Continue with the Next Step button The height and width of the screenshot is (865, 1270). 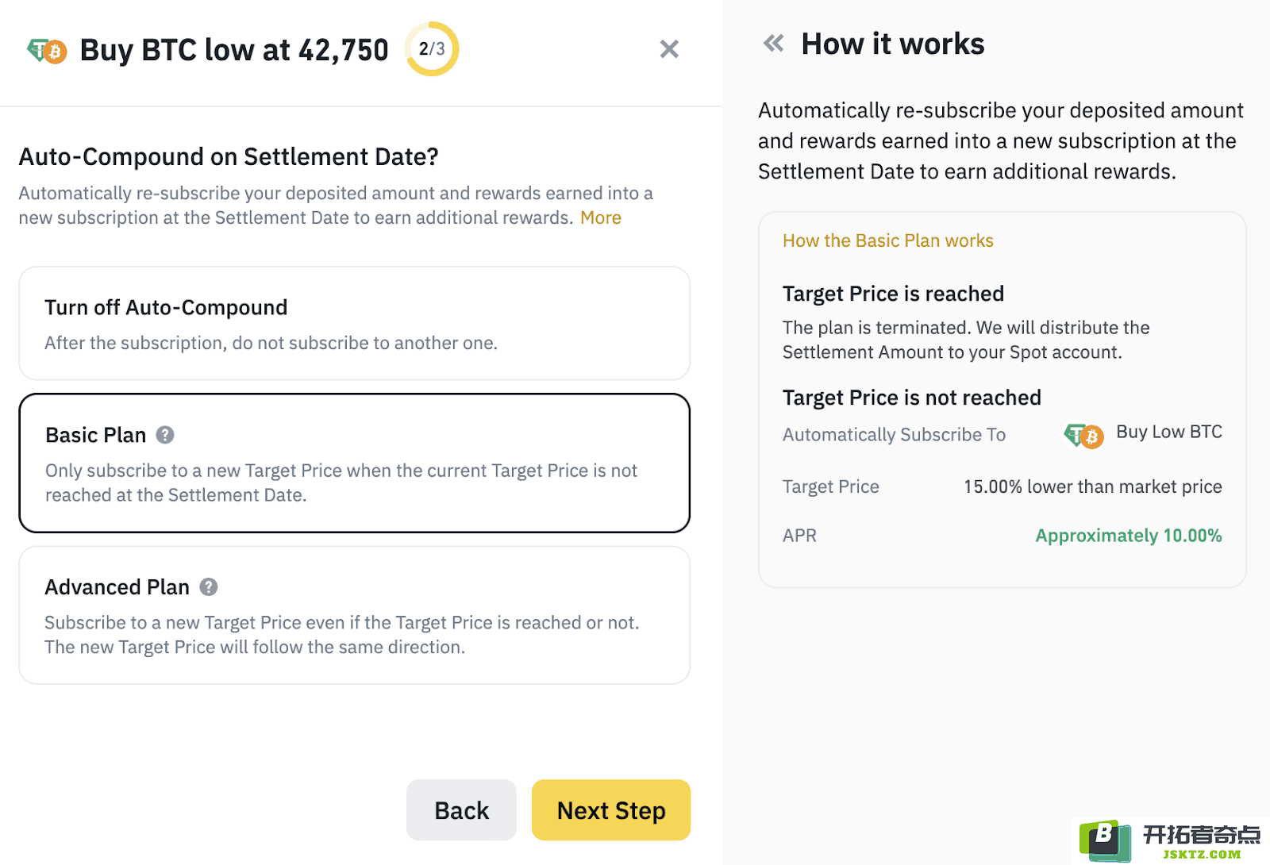point(611,810)
